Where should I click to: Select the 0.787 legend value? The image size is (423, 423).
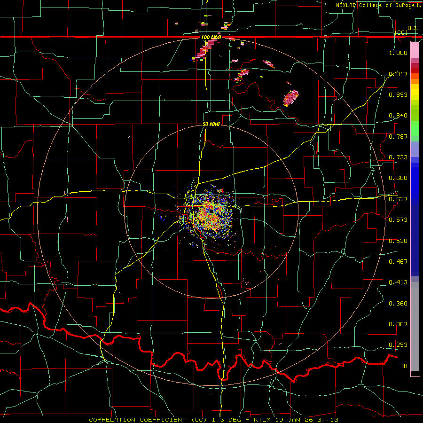click(398, 136)
